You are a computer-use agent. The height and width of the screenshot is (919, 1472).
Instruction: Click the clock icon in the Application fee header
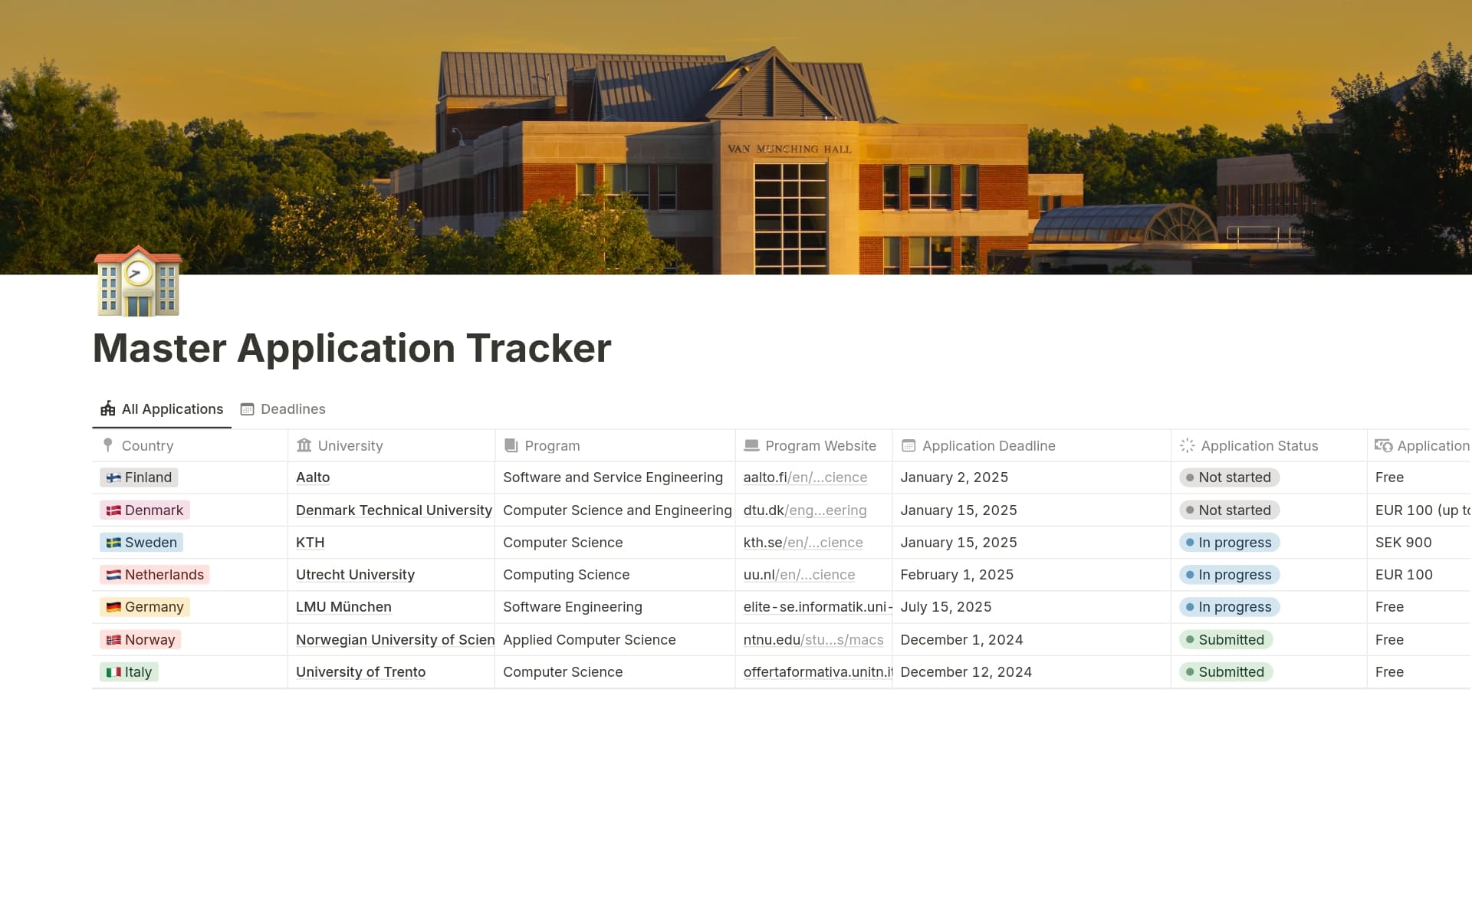pyautogui.click(x=1385, y=445)
